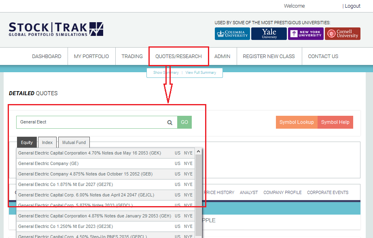Click the Symbol Lookup button
The height and width of the screenshot is (238, 373).
(297, 122)
